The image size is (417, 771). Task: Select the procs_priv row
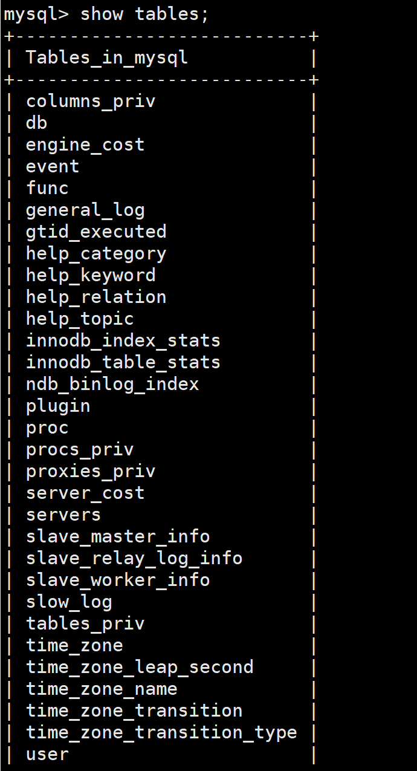[x=80, y=449]
